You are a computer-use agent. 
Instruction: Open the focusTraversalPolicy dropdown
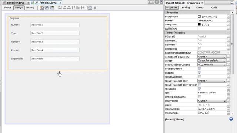[212, 81]
